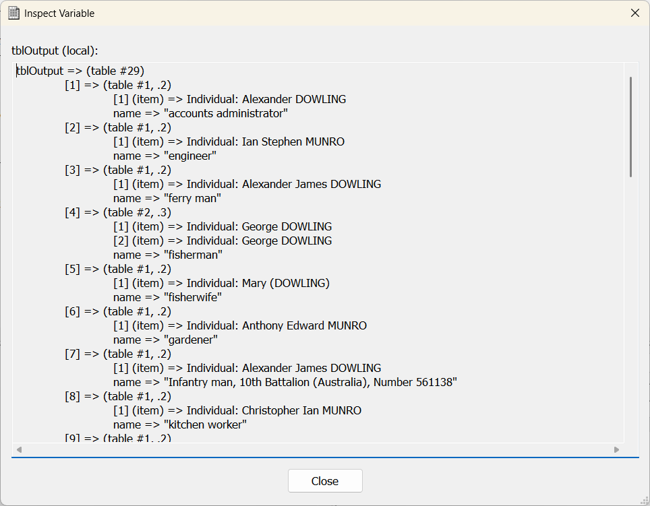Select the 'Individual: Alexander DOWLING' line
Screen dimensions: 650x506
pos(230,99)
